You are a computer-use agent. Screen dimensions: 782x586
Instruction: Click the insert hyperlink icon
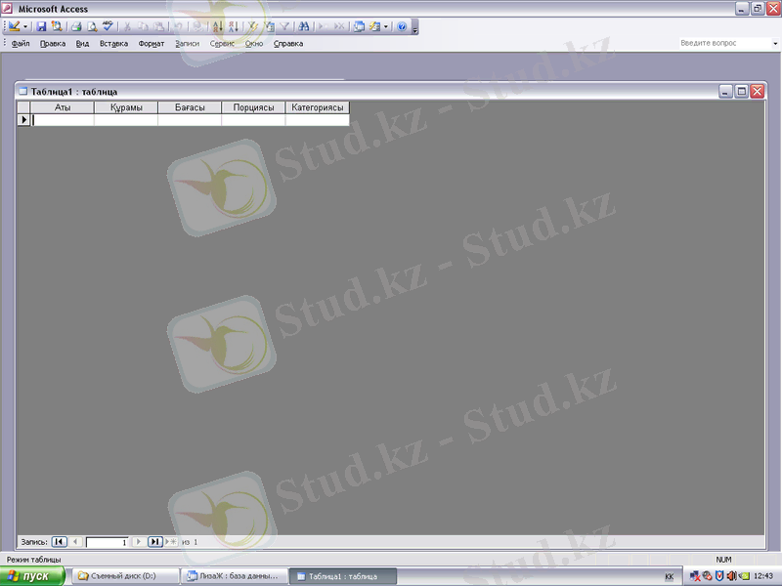[x=198, y=26]
